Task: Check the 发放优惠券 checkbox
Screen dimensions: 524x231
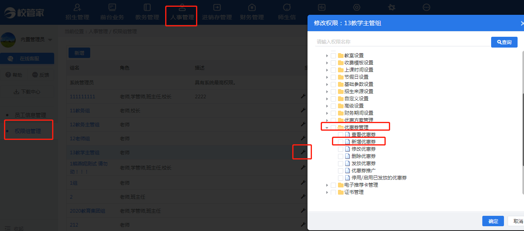Action: point(340,163)
